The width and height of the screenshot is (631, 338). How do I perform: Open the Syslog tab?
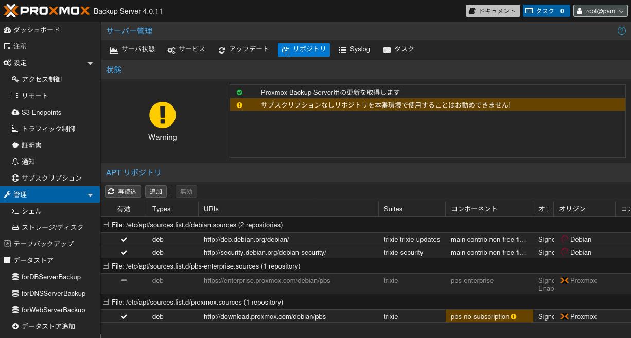click(354, 49)
